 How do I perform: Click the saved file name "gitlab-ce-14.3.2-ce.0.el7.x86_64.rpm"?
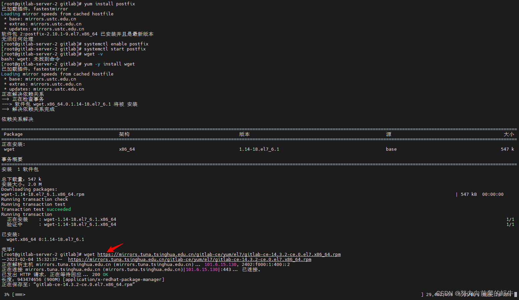(84, 285)
